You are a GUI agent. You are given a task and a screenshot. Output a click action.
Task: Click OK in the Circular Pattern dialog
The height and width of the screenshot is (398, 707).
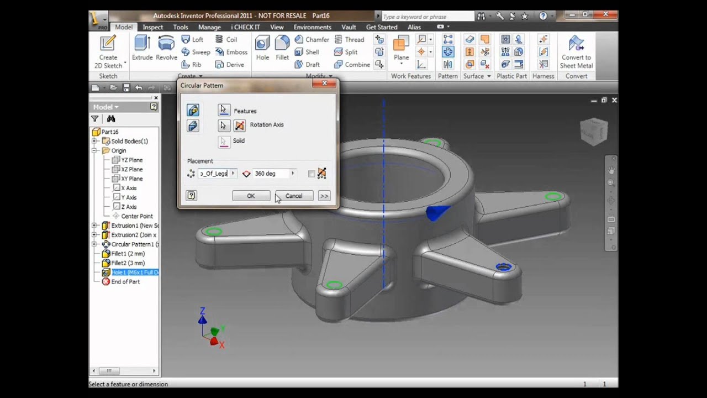point(250,196)
